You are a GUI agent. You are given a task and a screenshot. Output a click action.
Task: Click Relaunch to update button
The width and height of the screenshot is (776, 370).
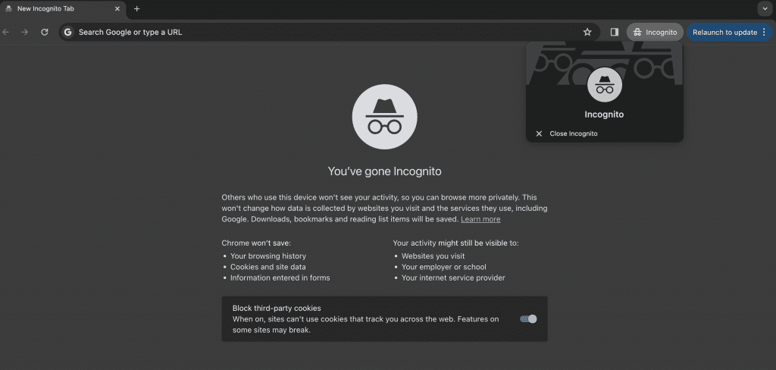[x=724, y=32]
